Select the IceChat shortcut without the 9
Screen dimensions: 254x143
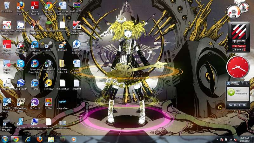tap(49, 104)
